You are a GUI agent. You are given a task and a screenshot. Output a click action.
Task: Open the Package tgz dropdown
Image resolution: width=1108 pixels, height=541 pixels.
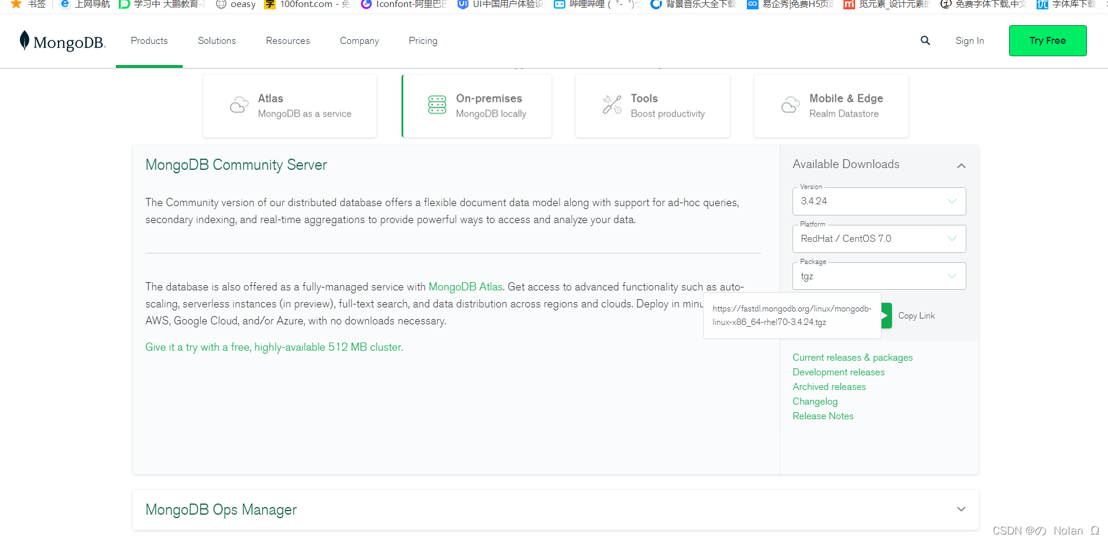(x=879, y=276)
